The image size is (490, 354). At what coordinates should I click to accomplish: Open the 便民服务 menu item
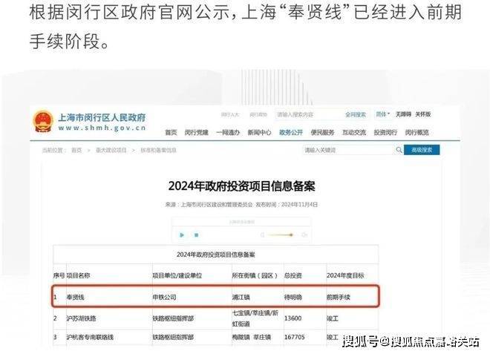coord(323,132)
